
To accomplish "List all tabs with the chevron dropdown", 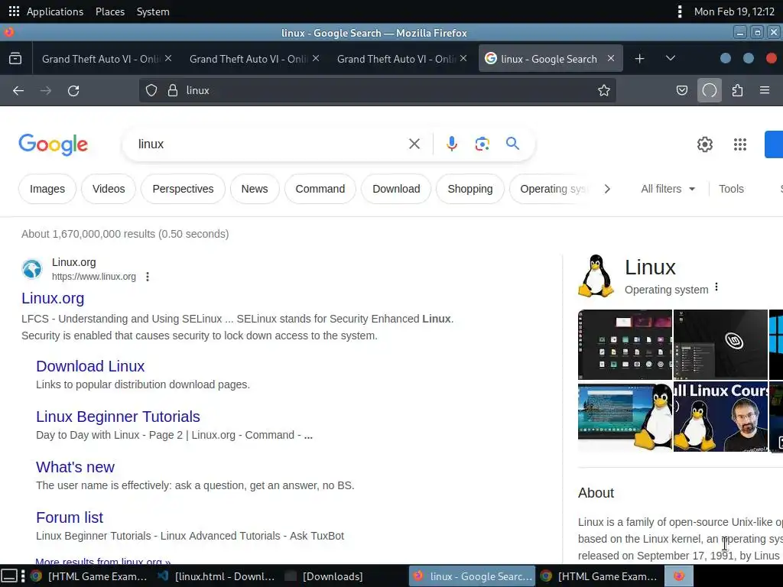I will [x=670, y=58].
